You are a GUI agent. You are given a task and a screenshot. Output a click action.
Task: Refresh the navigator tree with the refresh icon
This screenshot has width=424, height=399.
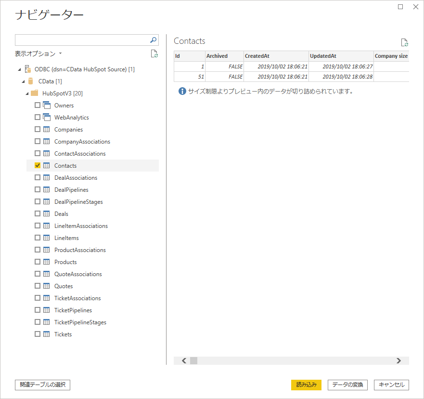[154, 53]
